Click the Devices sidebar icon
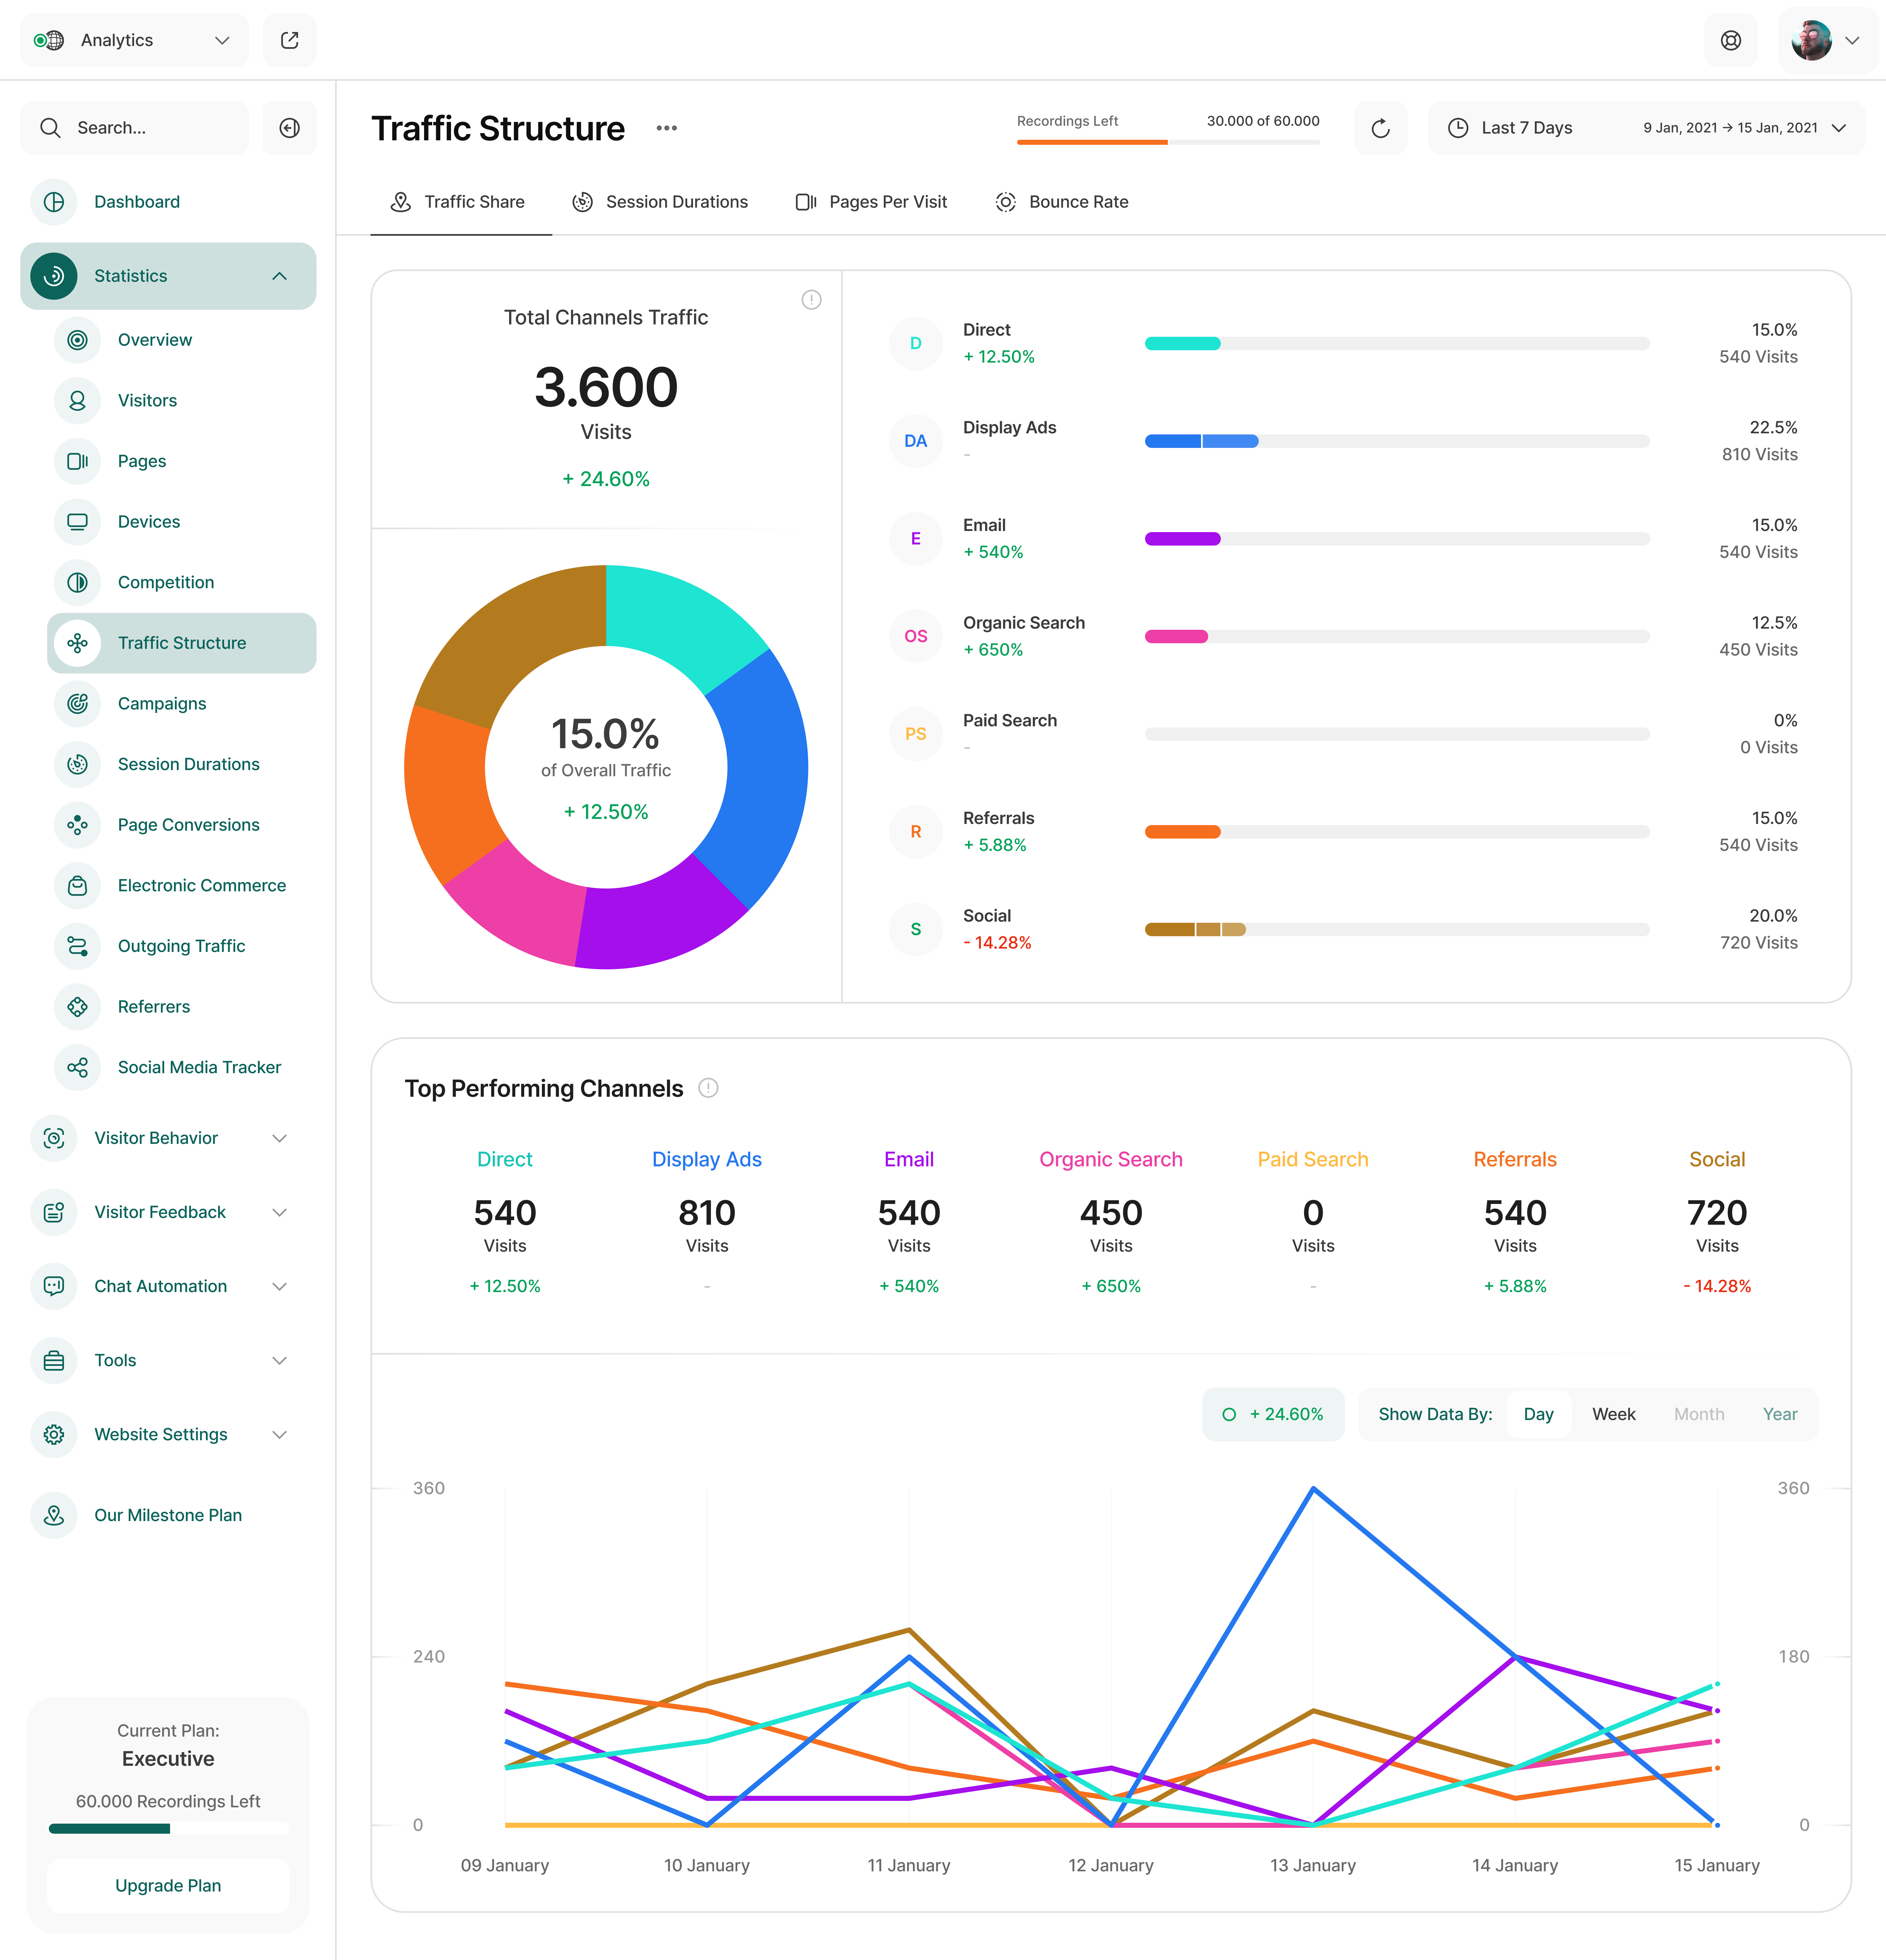1886x1960 pixels. coord(77,522)
